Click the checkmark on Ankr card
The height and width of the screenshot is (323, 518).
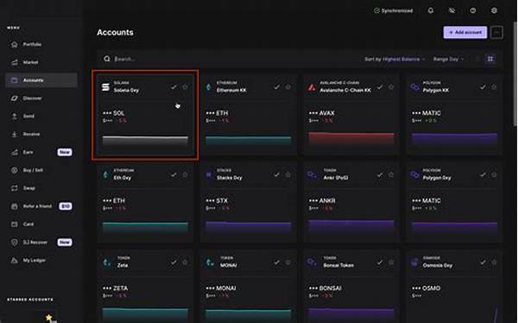pos(380,174)
